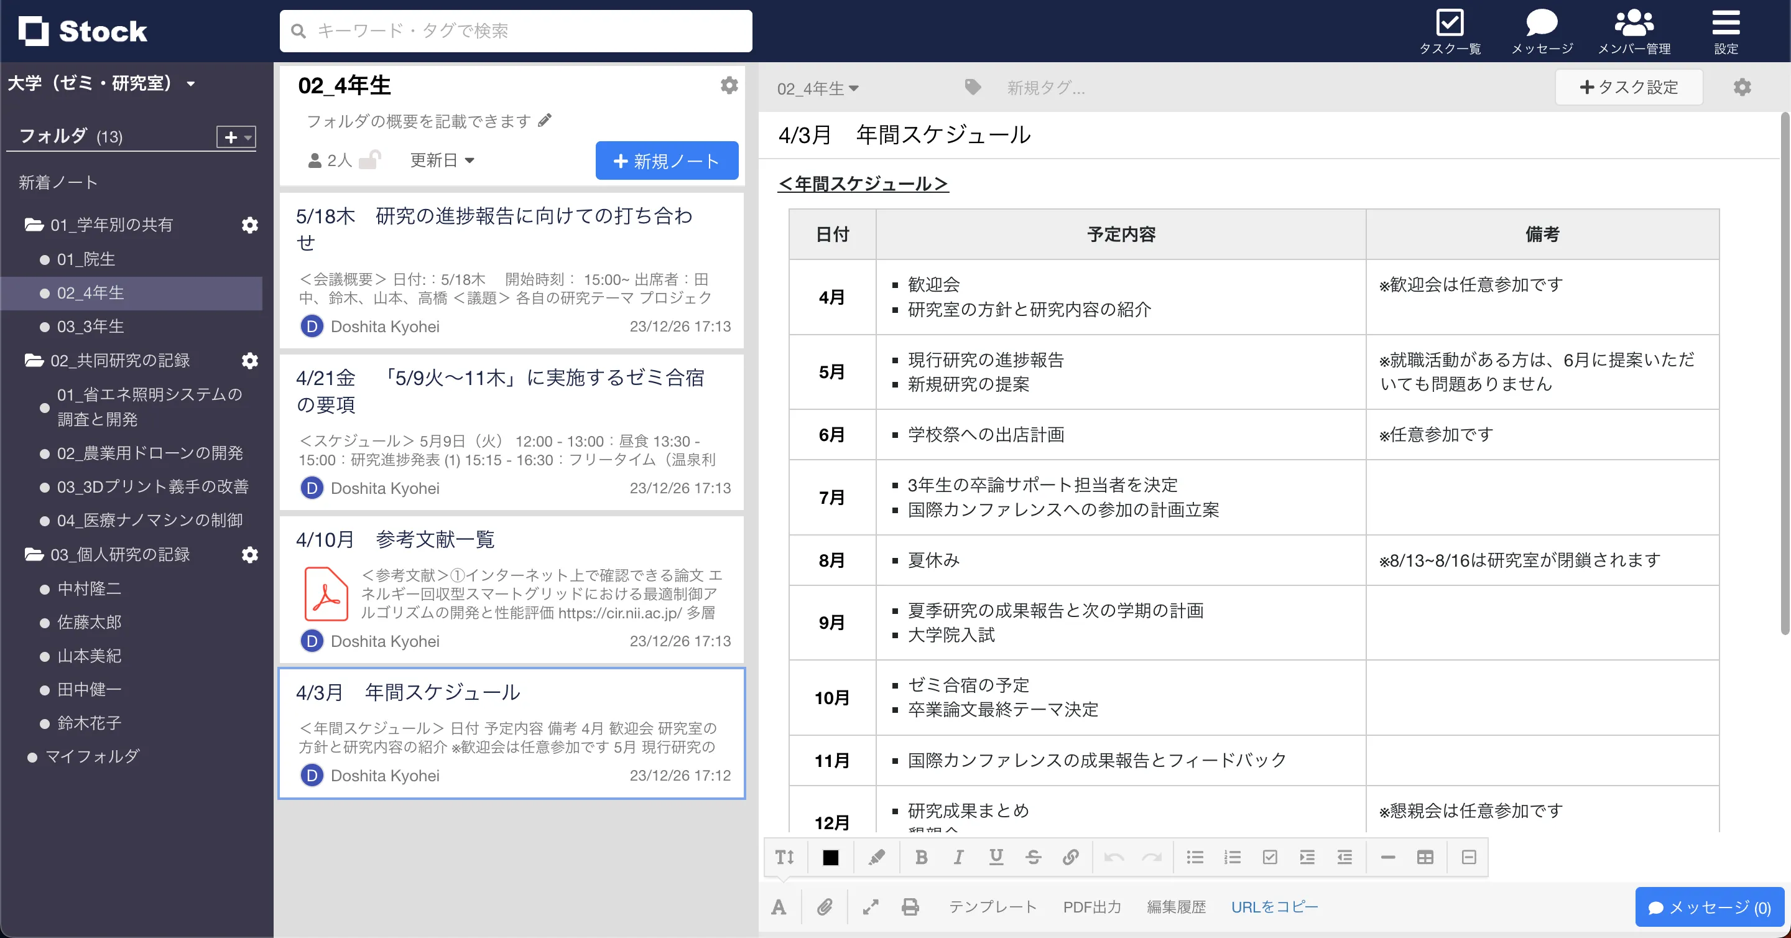Open the テンプレート menu item

click(993, 907)
